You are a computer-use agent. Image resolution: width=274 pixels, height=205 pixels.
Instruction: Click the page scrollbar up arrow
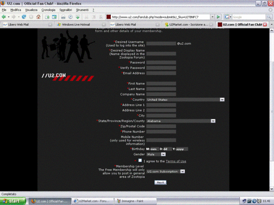(x=271, y=30)
